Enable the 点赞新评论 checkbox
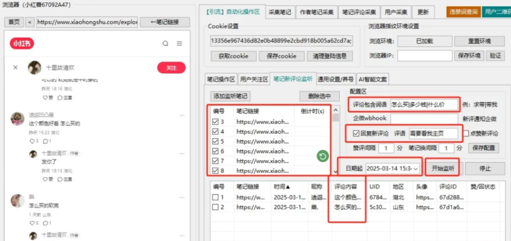 tap(466, 133)
